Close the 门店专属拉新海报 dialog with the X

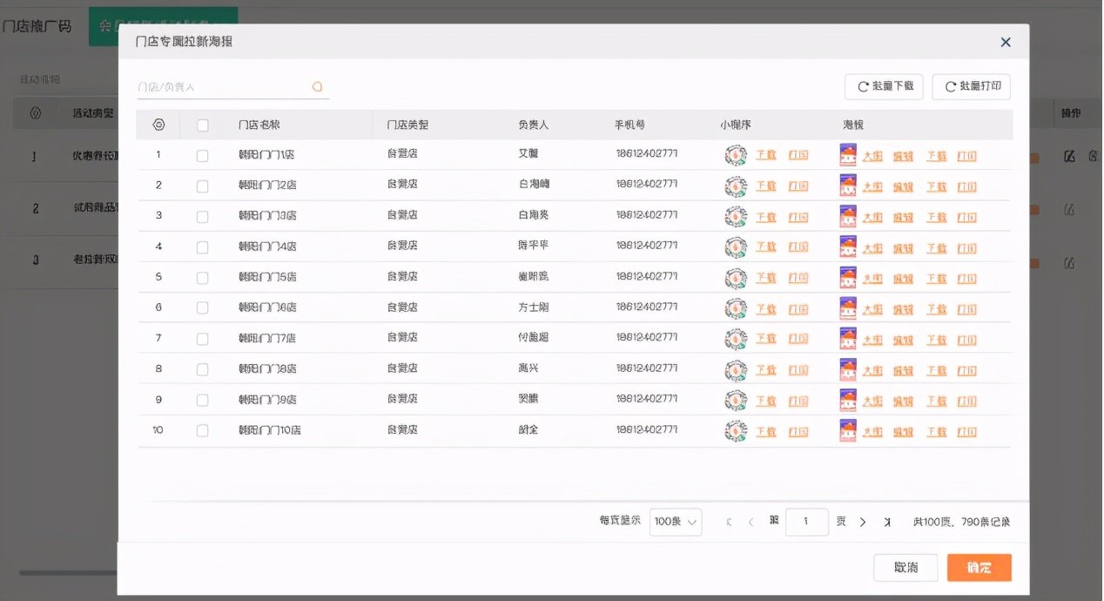point(1006,42)
